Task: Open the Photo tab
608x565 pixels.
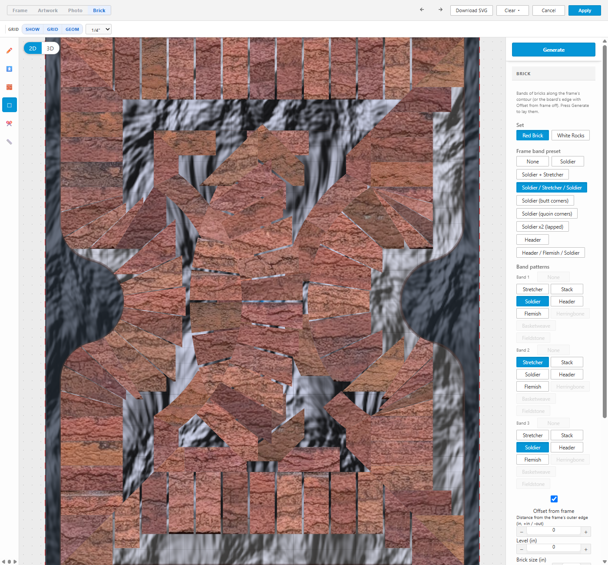Action: 75,10
